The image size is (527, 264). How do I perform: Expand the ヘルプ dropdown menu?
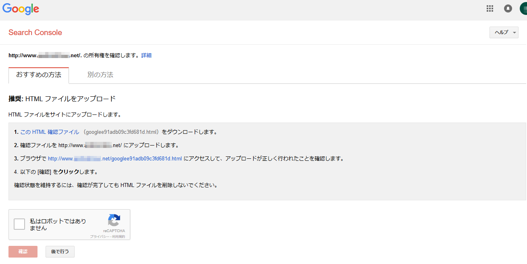tap(504, 33)
